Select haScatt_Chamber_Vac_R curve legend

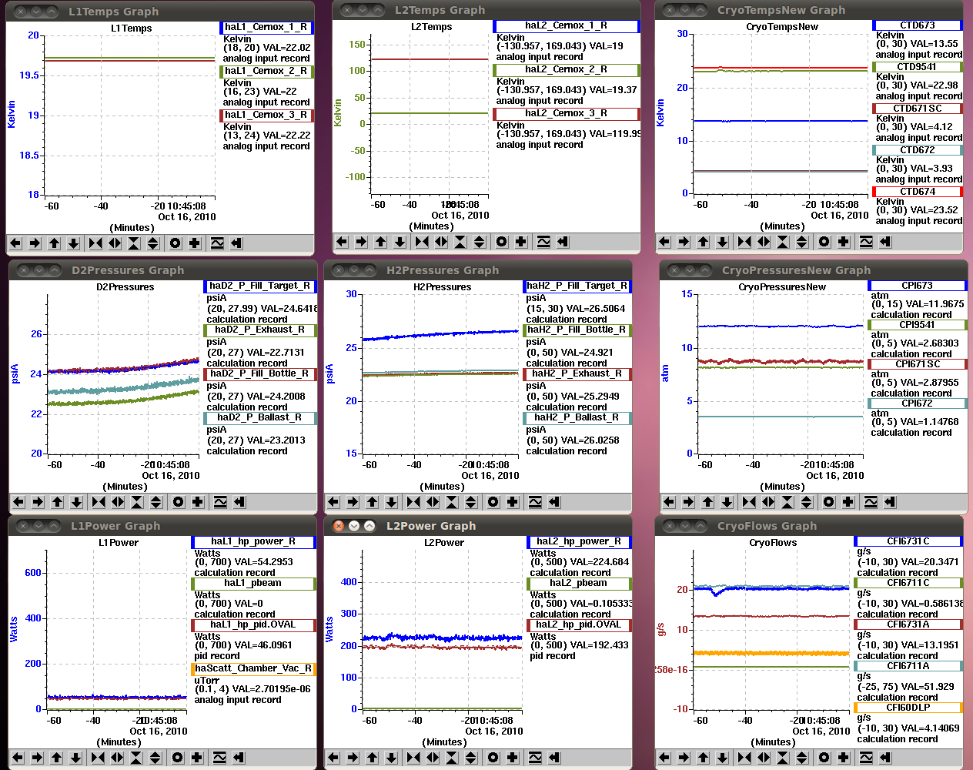point(253,668)
